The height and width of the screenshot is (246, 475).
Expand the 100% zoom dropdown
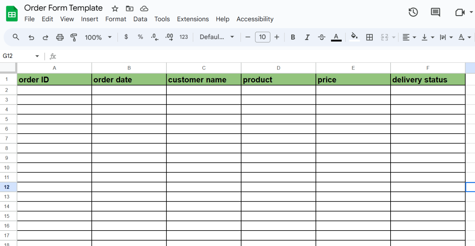click(x=98, y=37)
